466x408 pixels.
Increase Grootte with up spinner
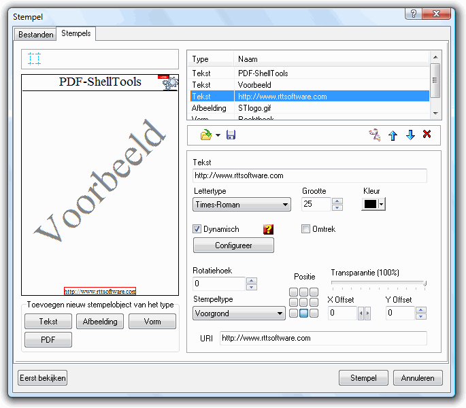tap(337, 201)
